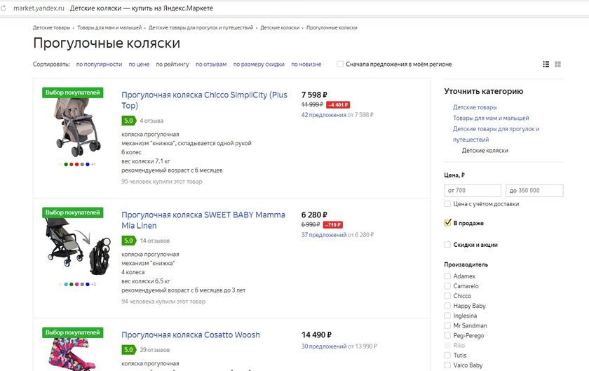Viewport: 589px width, 371px height.
Task: Show extra Chicco colors via +1 indicator
Action: (x=93, y=164)
